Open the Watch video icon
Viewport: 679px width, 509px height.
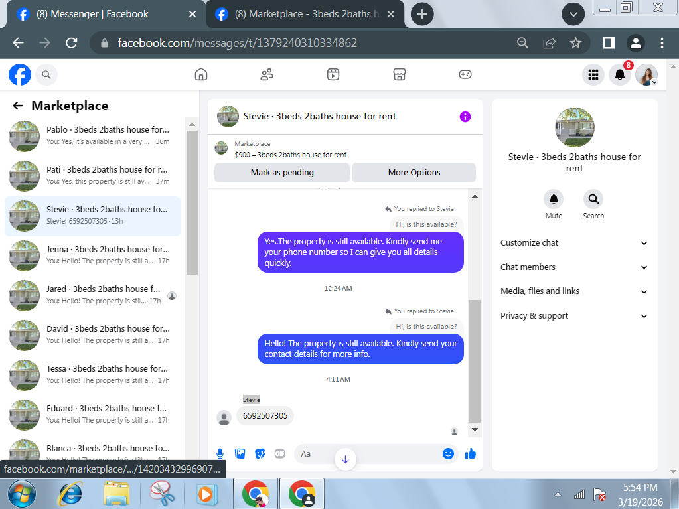click(x=333, y=74)
